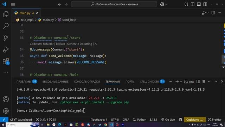Click Codeium Explain code lens

(60, 44)
